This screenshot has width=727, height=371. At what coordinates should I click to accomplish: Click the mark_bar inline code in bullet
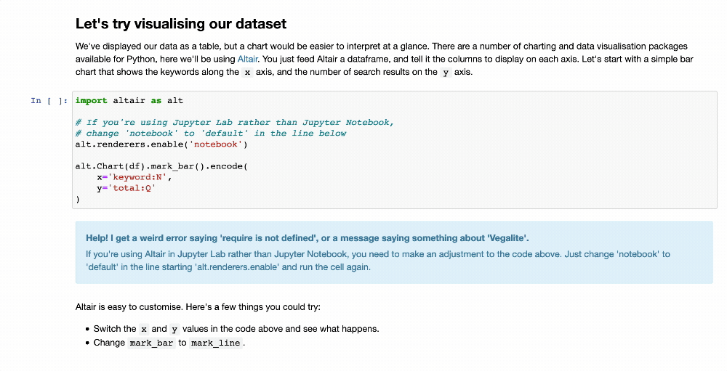click(152, 343)
